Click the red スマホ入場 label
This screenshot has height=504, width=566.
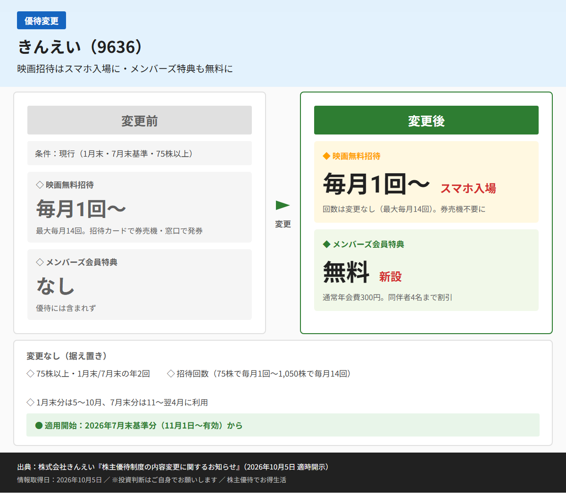pyautogui.click(x=468, y=188)
